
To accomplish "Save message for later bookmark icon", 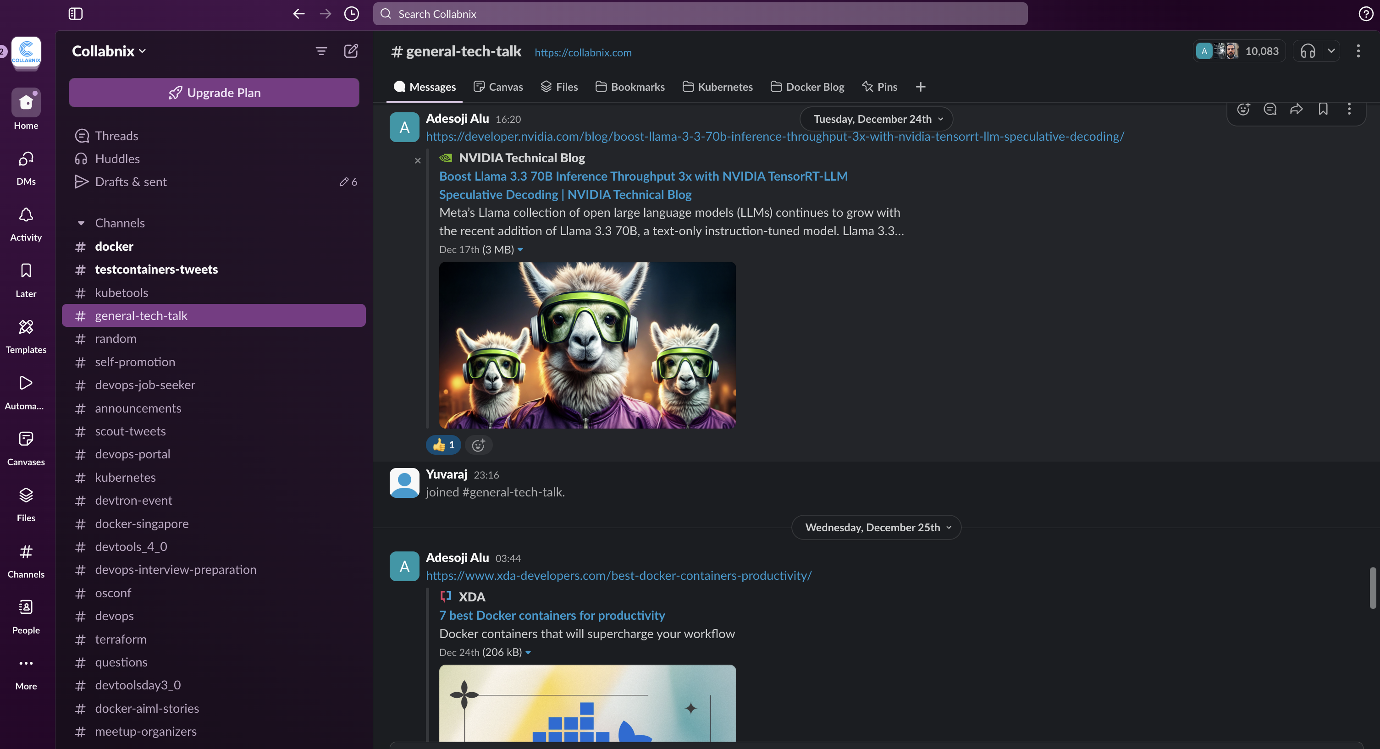I will click(1323, 109).
